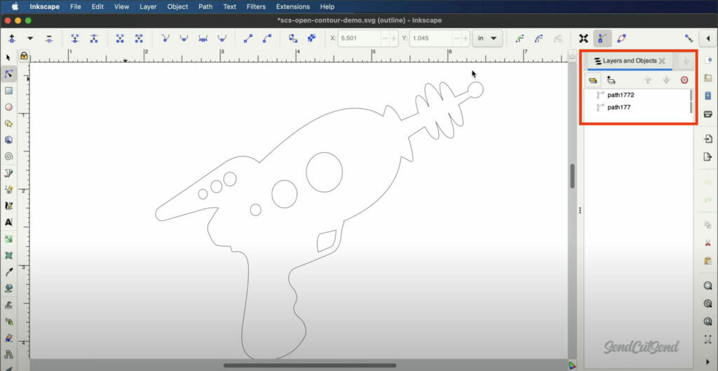
Task: Open the units dropdown showing in
Action: point(487,38)
